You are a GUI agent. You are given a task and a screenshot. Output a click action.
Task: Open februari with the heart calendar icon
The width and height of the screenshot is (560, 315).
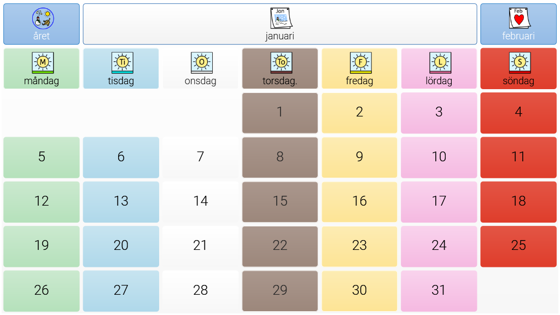(x=518, y=19)
